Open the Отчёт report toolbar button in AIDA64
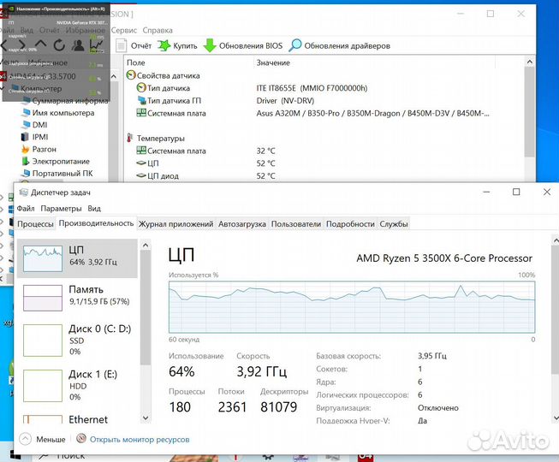The width and height of the screenshot is (559, 462). click(134, 45)
